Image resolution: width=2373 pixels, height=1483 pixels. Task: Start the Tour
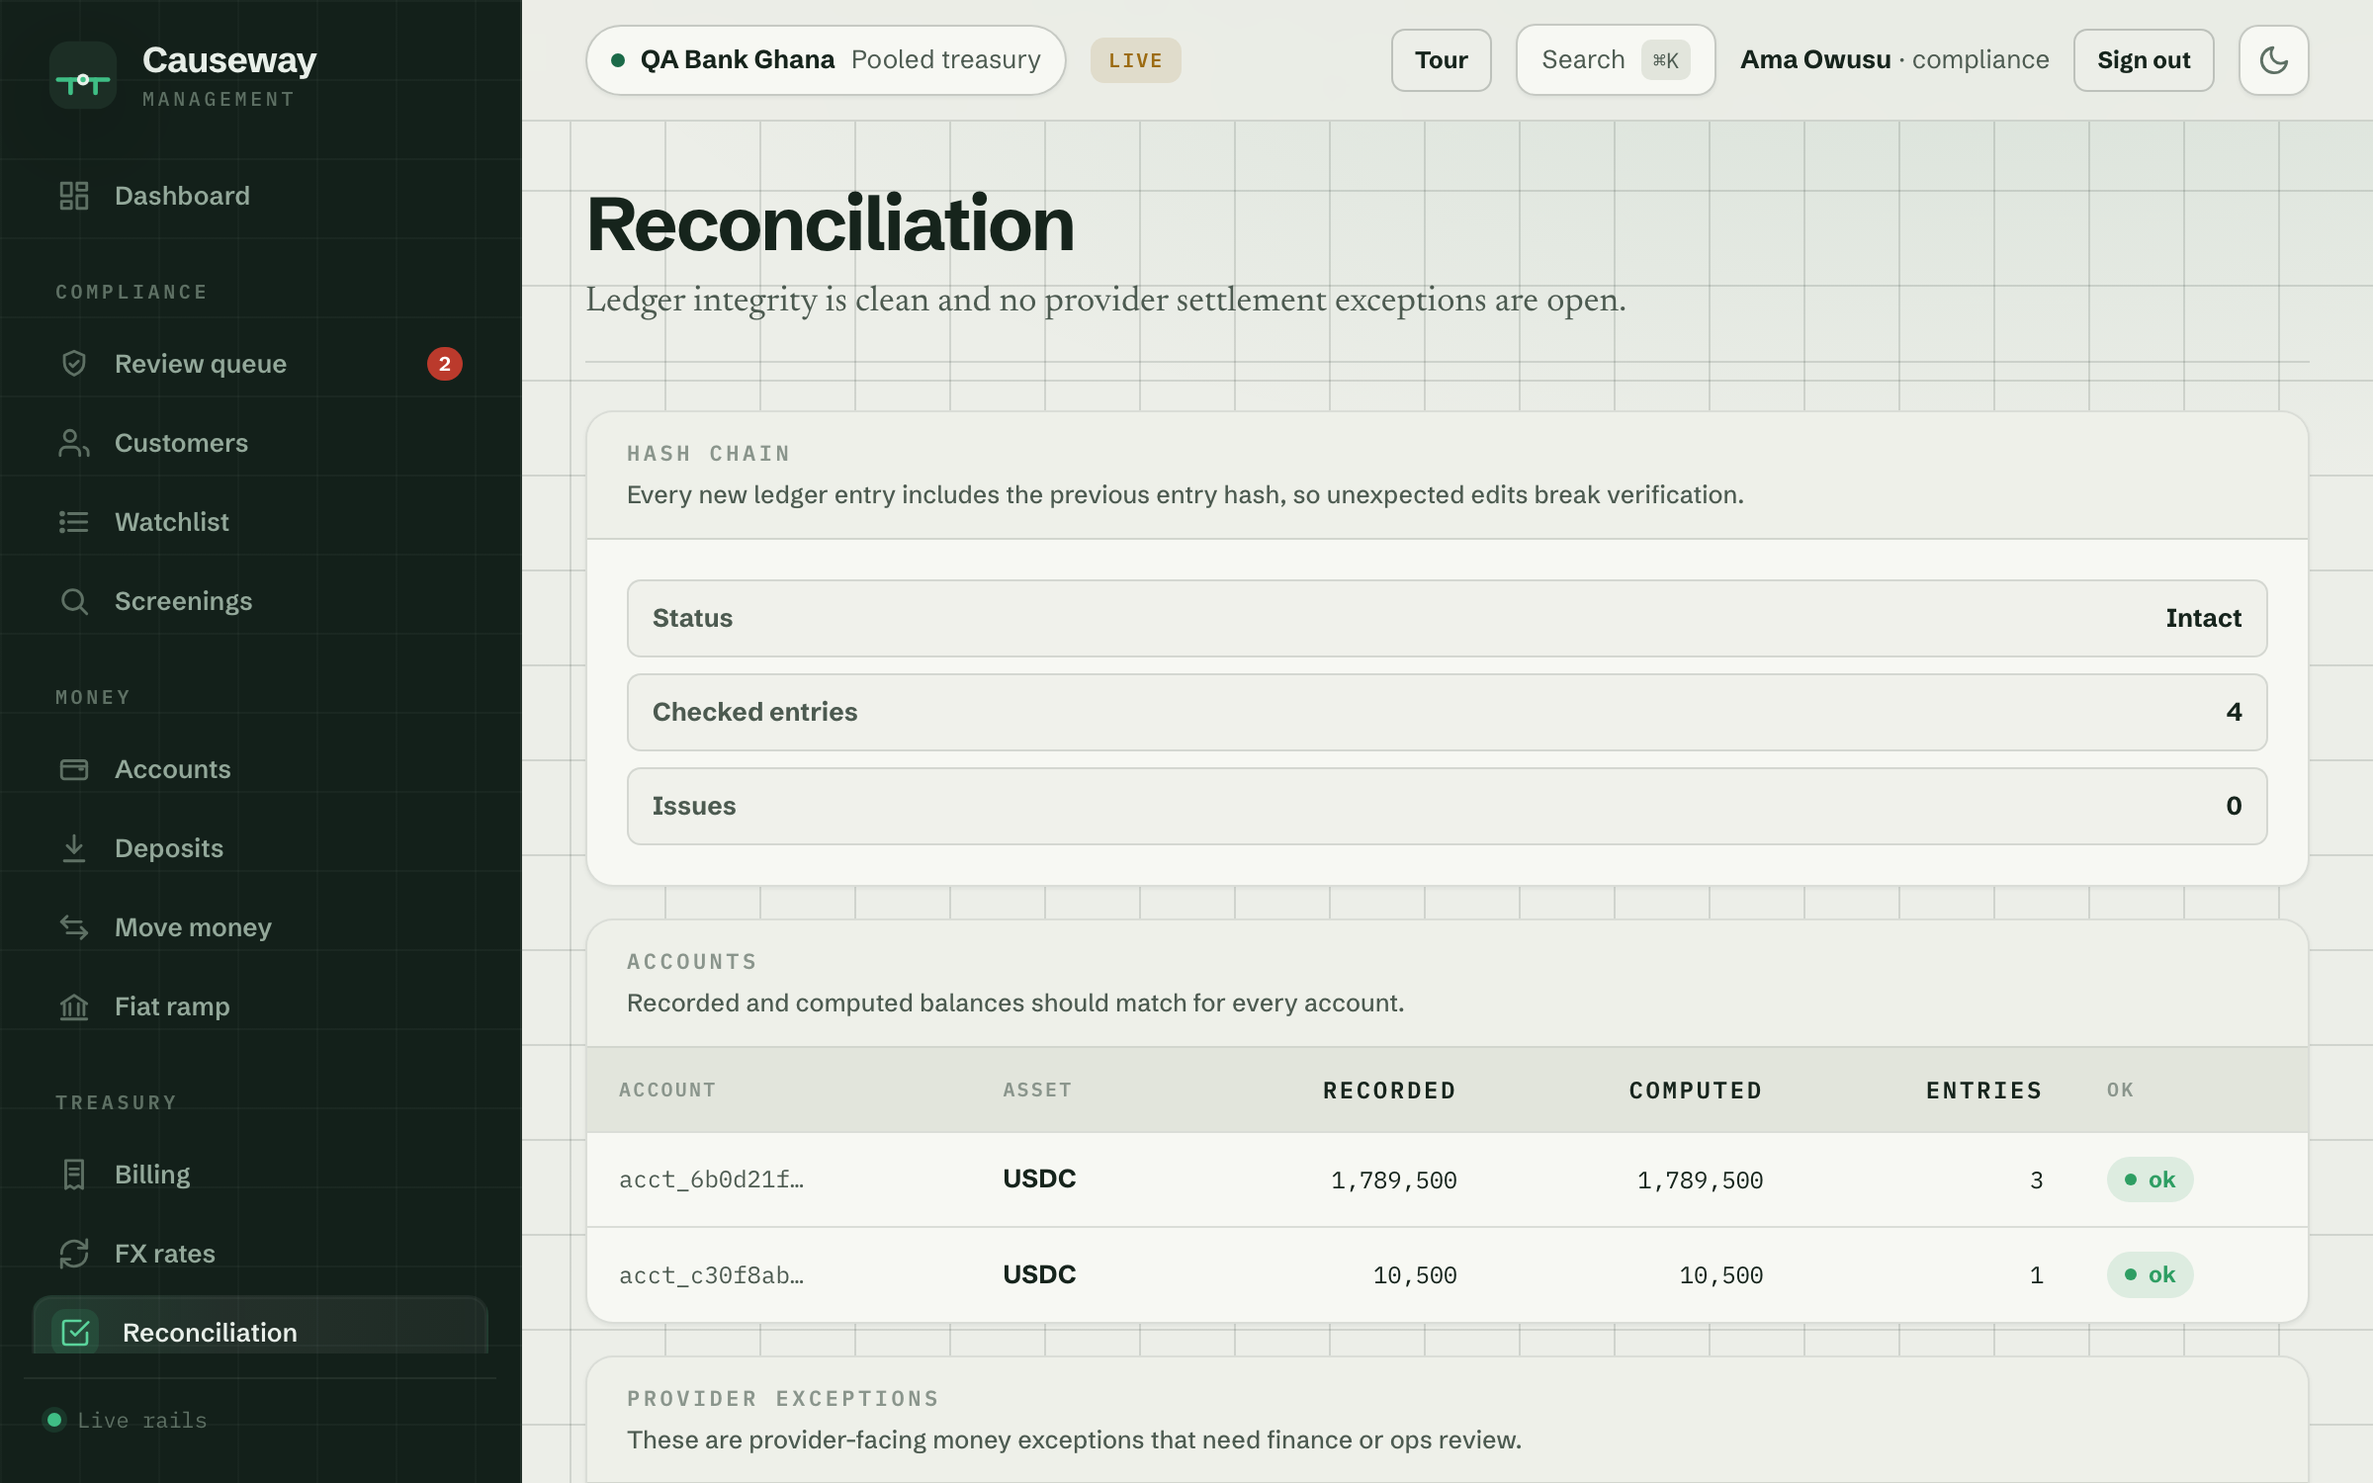[x=1441, y=60]
